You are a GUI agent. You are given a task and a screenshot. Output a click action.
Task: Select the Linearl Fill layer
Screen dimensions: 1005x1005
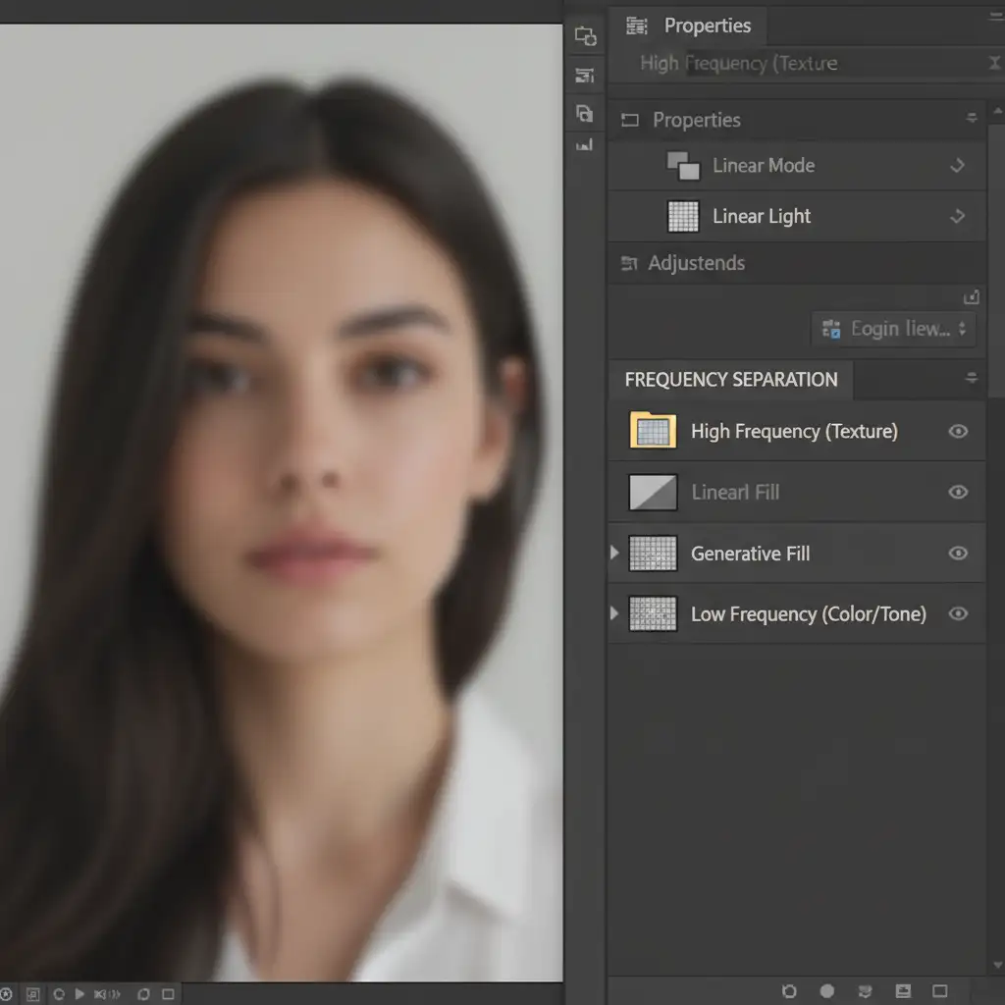735,493
